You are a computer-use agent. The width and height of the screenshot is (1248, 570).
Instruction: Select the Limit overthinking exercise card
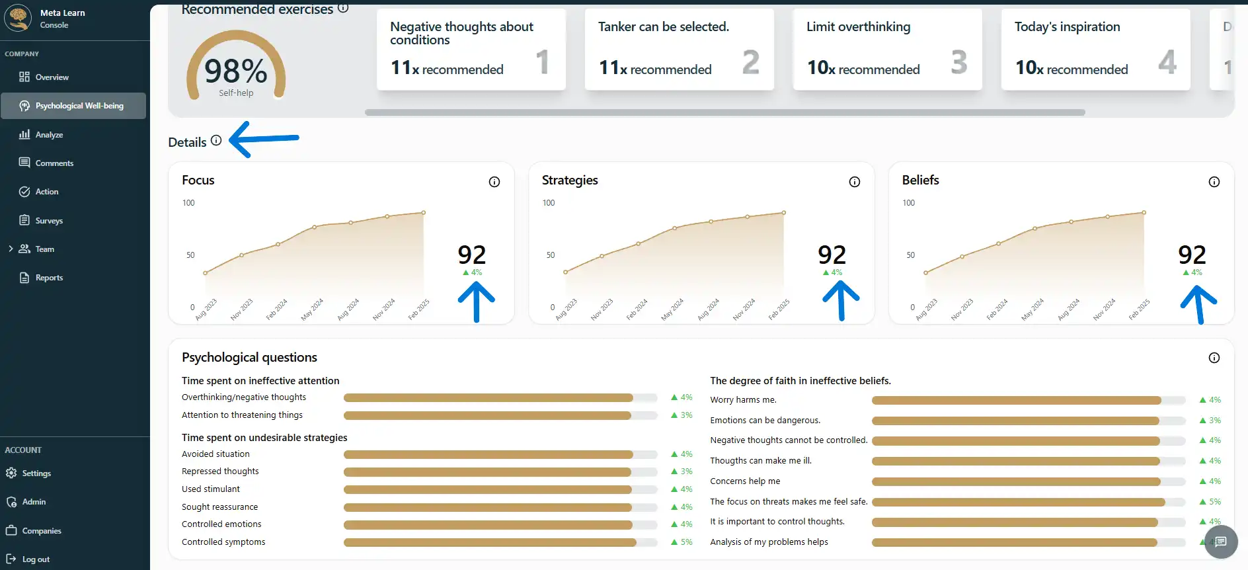point(887,50)
